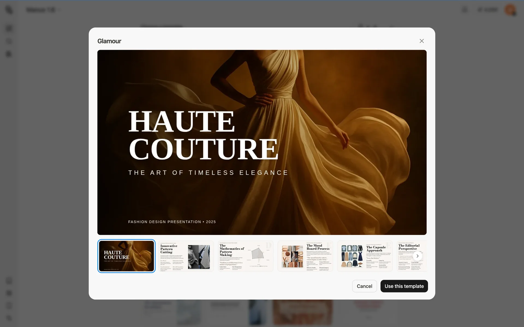
Task: Click the credits counter beside the avatar
Action: click(x=488, y=10)
